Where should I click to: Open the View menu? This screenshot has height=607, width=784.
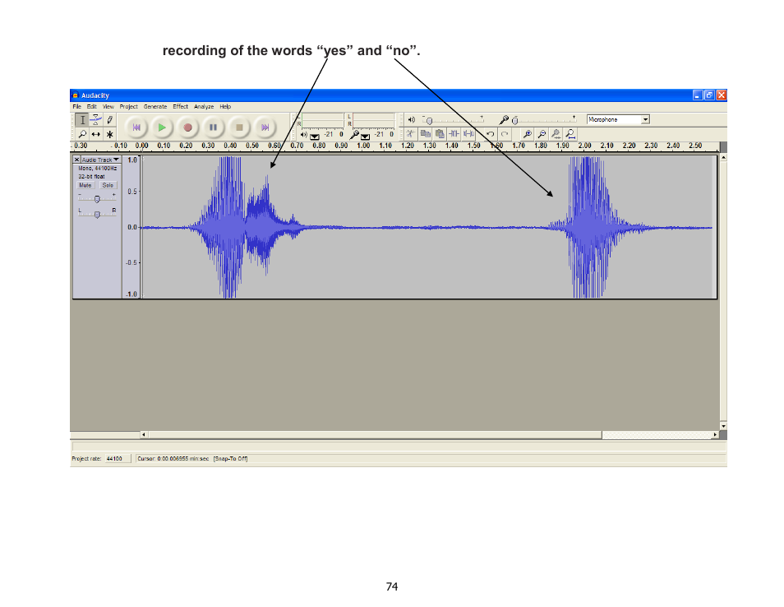(108, 107)
